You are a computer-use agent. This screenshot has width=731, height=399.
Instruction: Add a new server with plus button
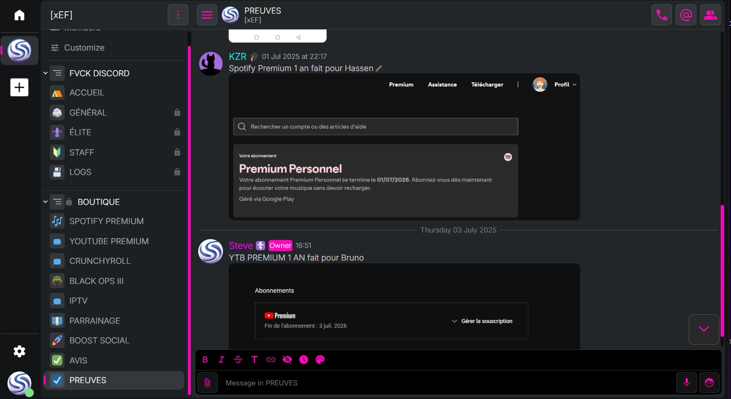pyautogui.click(x=19, y=87)
